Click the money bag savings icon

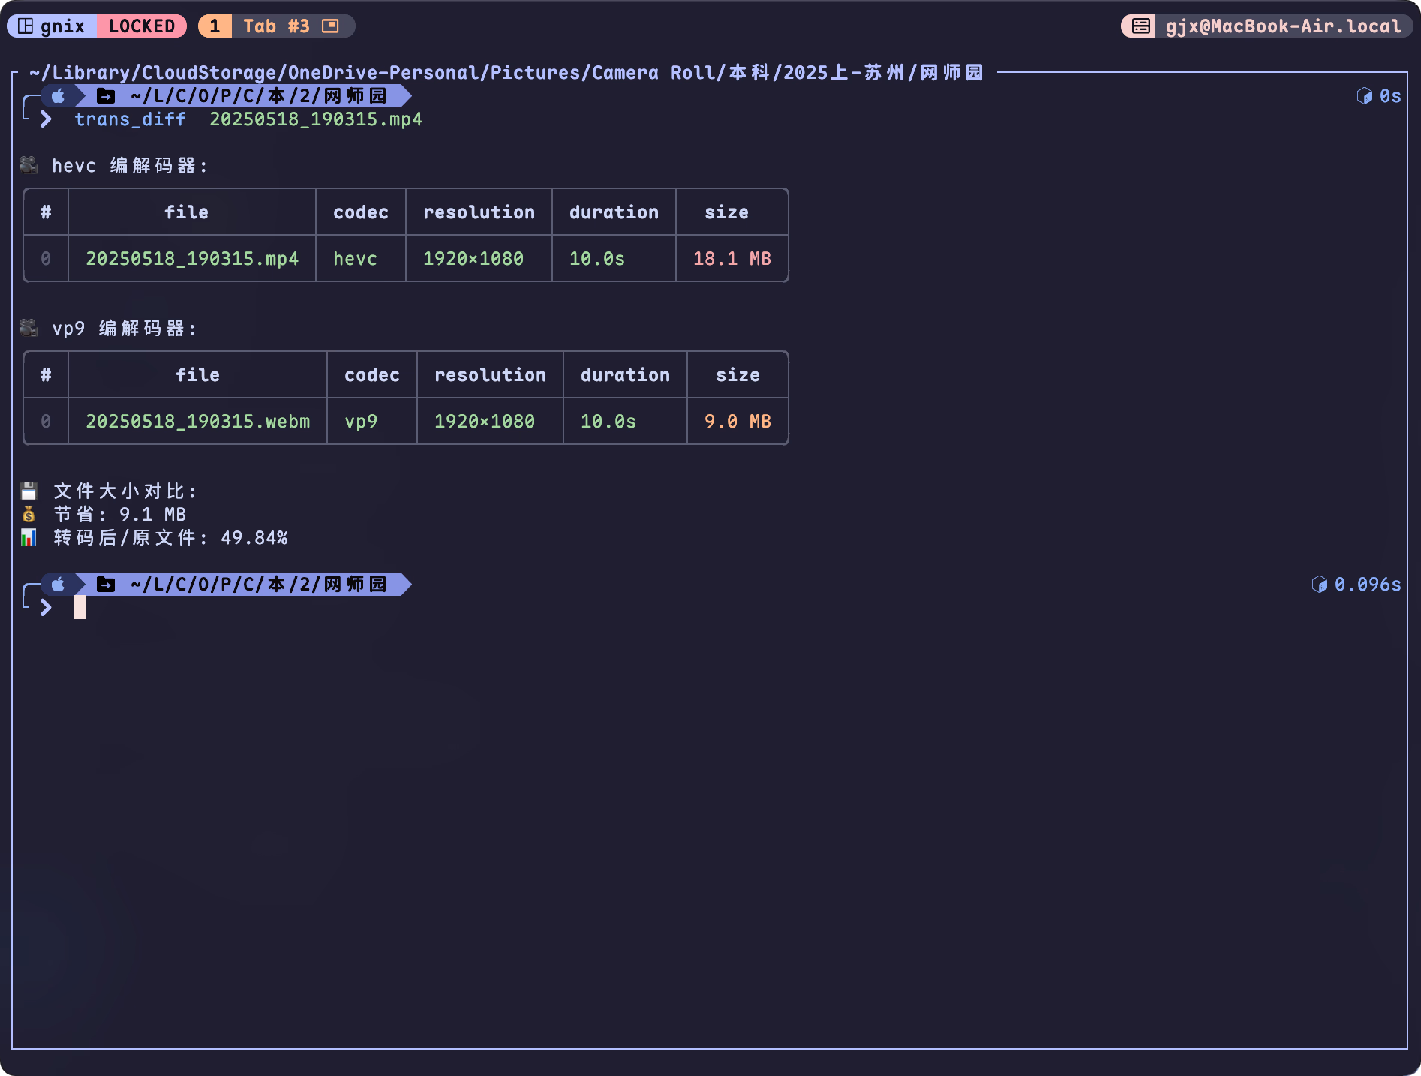click(x=29, y=515)
